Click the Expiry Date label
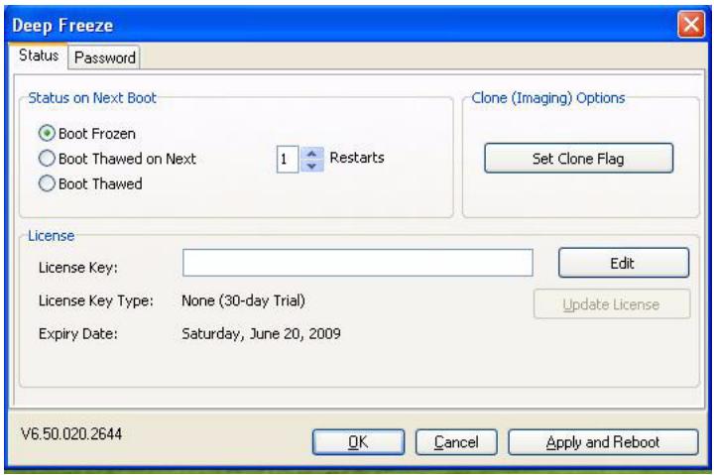The image size is (714, 475). pos(78,334)
